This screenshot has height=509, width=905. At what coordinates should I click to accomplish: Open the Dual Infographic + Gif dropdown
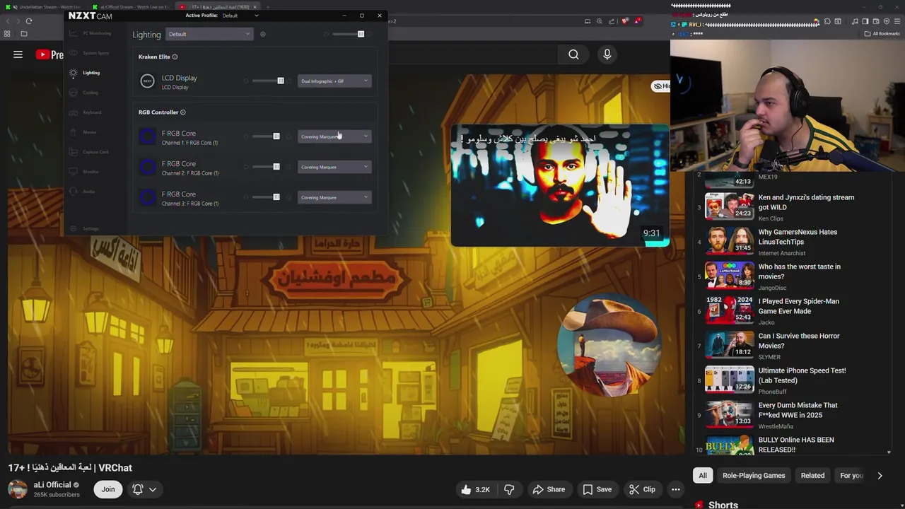334,81
